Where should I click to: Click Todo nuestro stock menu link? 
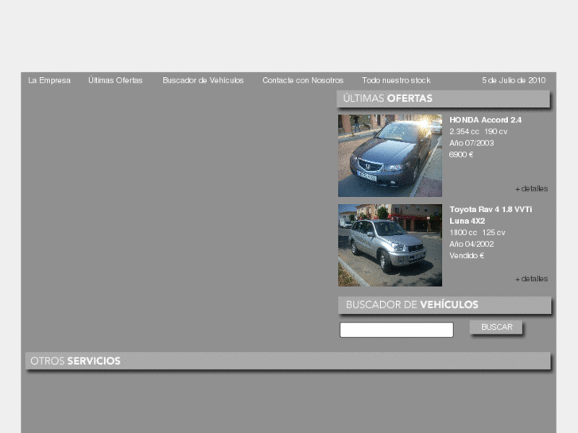click(x=396, y=80)
